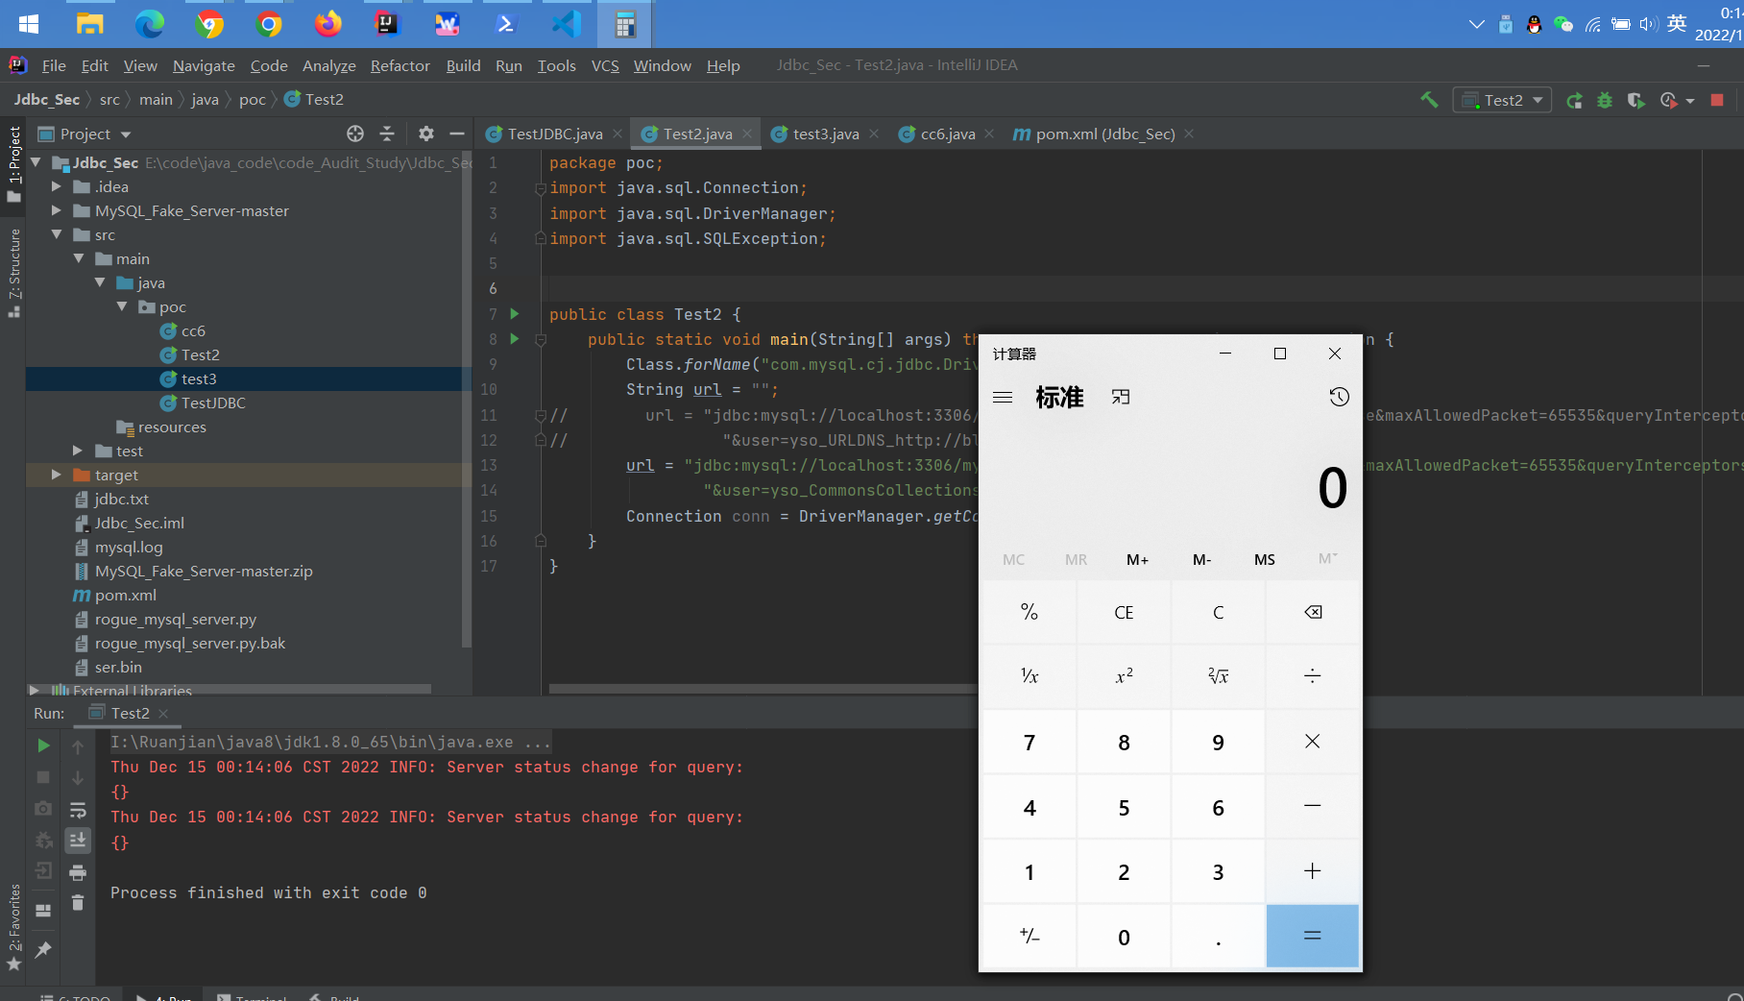The image size is (1744, 1001).
Task: Open Calculator navigation hamburger menu
Action: point(1003,397)
